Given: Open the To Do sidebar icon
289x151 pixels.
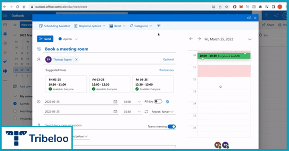Looking at the screenshot, I should [x=5, y=62].
